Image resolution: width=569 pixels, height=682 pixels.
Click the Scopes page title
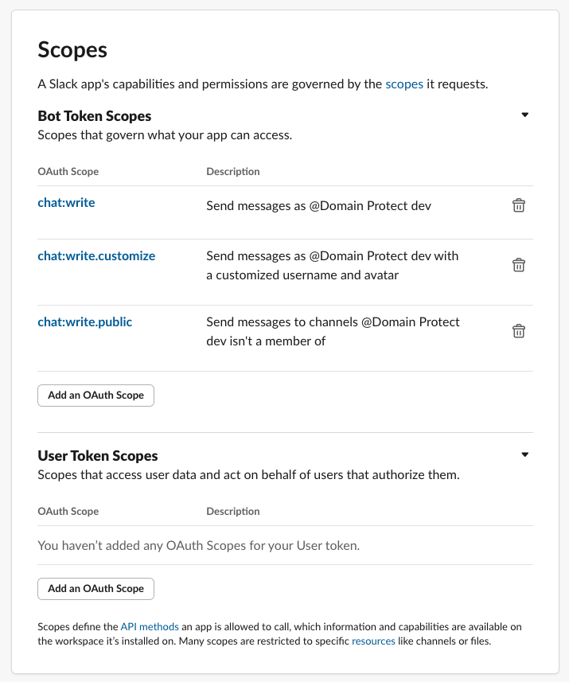(72, 49)
